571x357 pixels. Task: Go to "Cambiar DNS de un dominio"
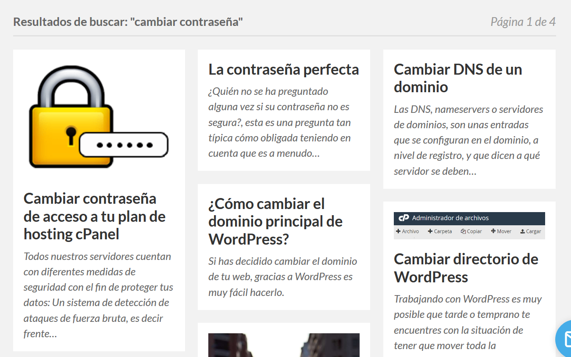coord(458,78)
